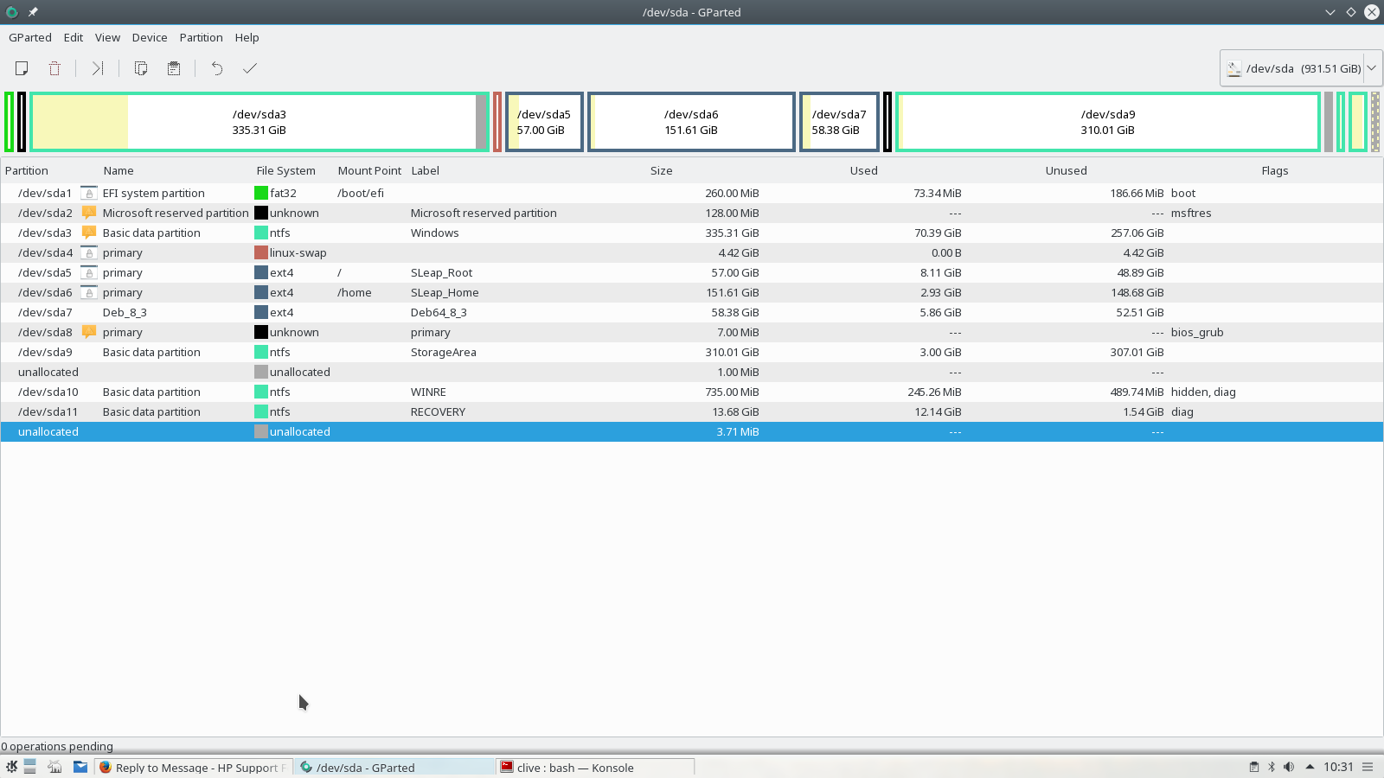Select the /dev/sda10 partition row
1384x778 pixels.
point(692,392)
